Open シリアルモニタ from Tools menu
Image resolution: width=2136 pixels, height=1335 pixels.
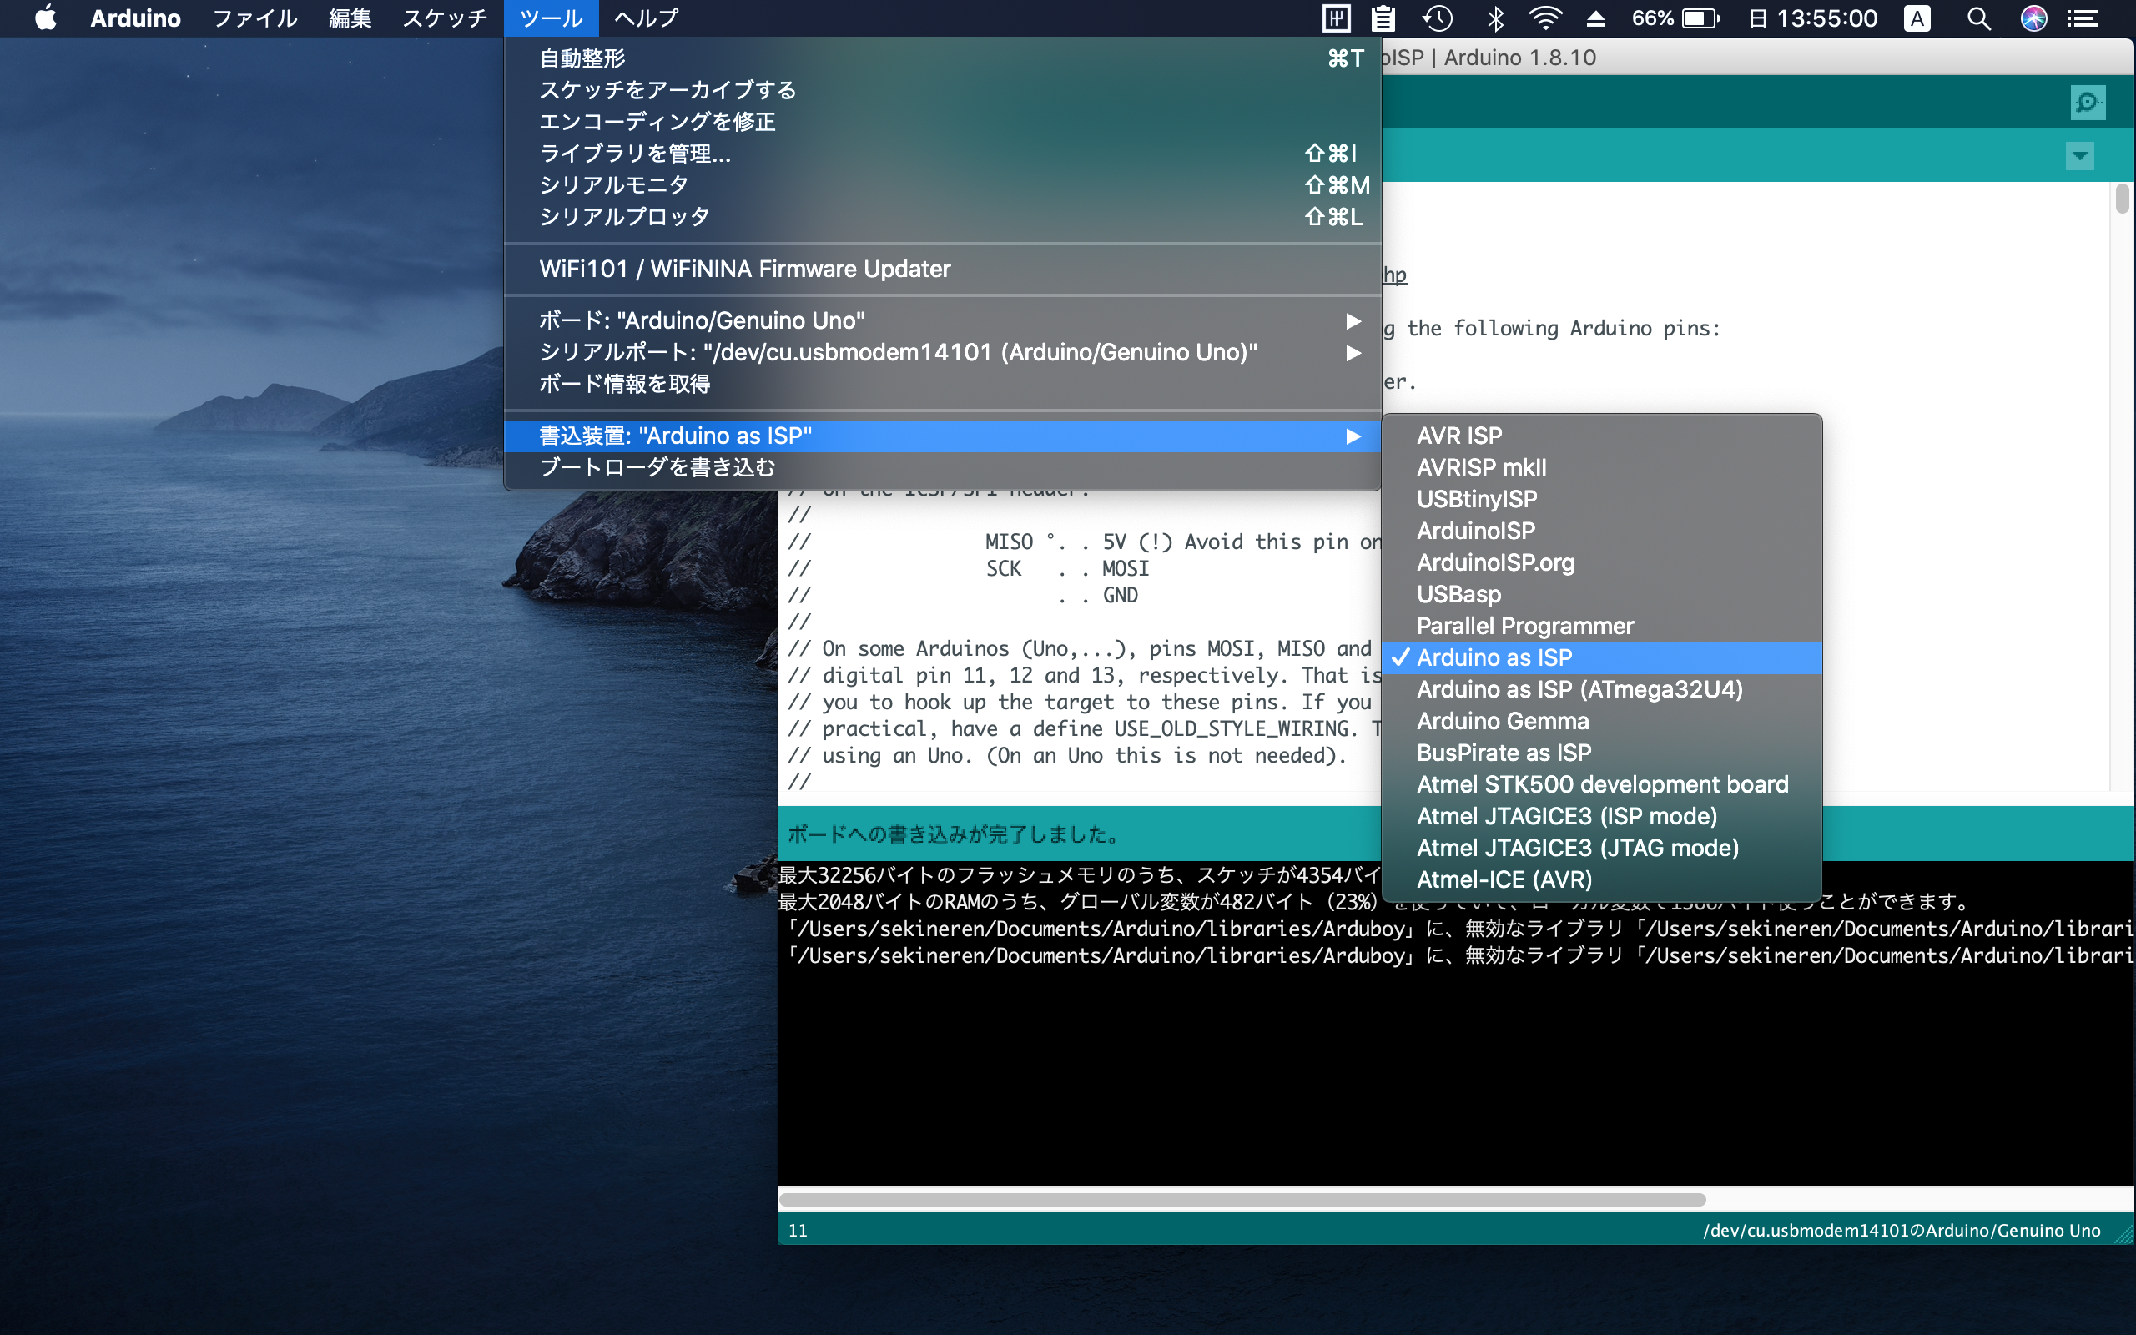click(x=613, y=184)
